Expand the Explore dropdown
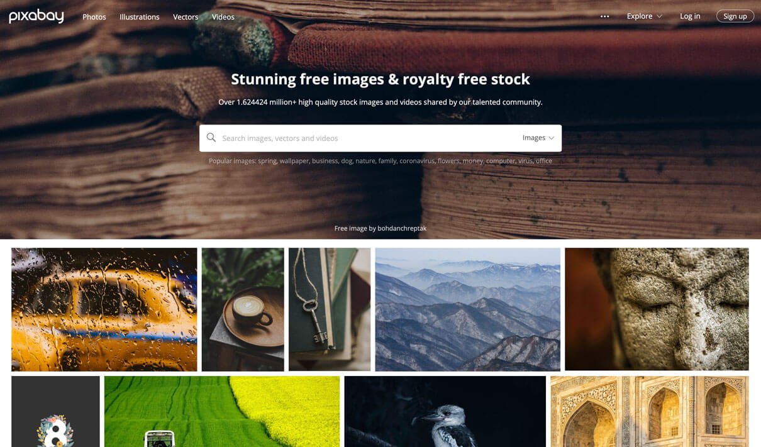761x447 pixels. pyautogui.click(x=644, y=16)
